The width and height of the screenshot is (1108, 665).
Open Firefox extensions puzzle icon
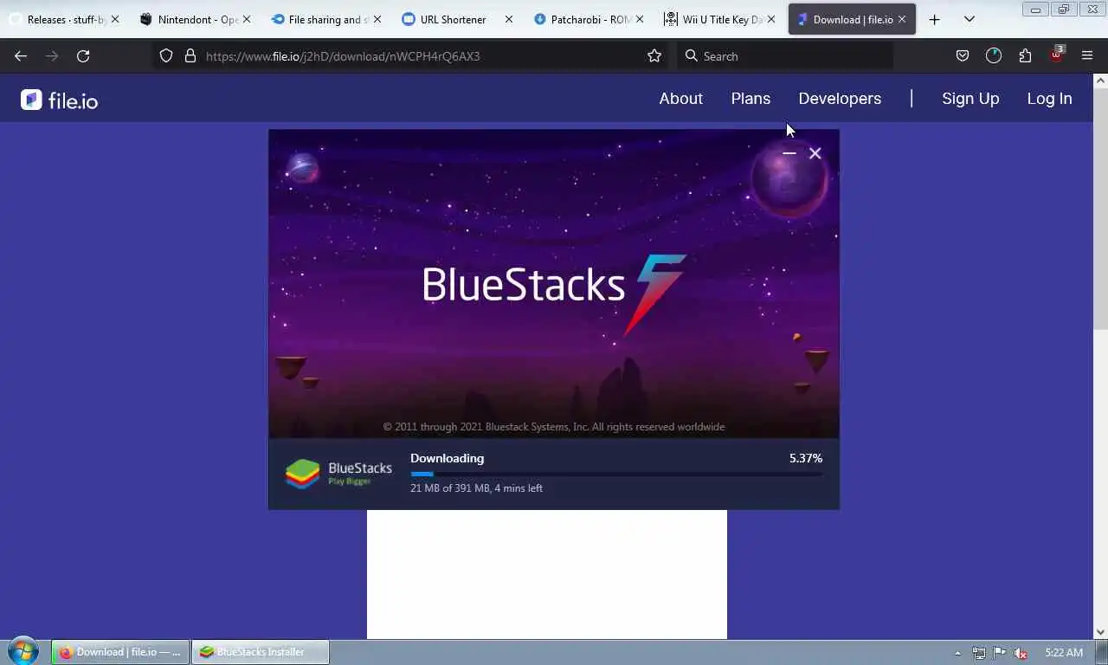1025,55
